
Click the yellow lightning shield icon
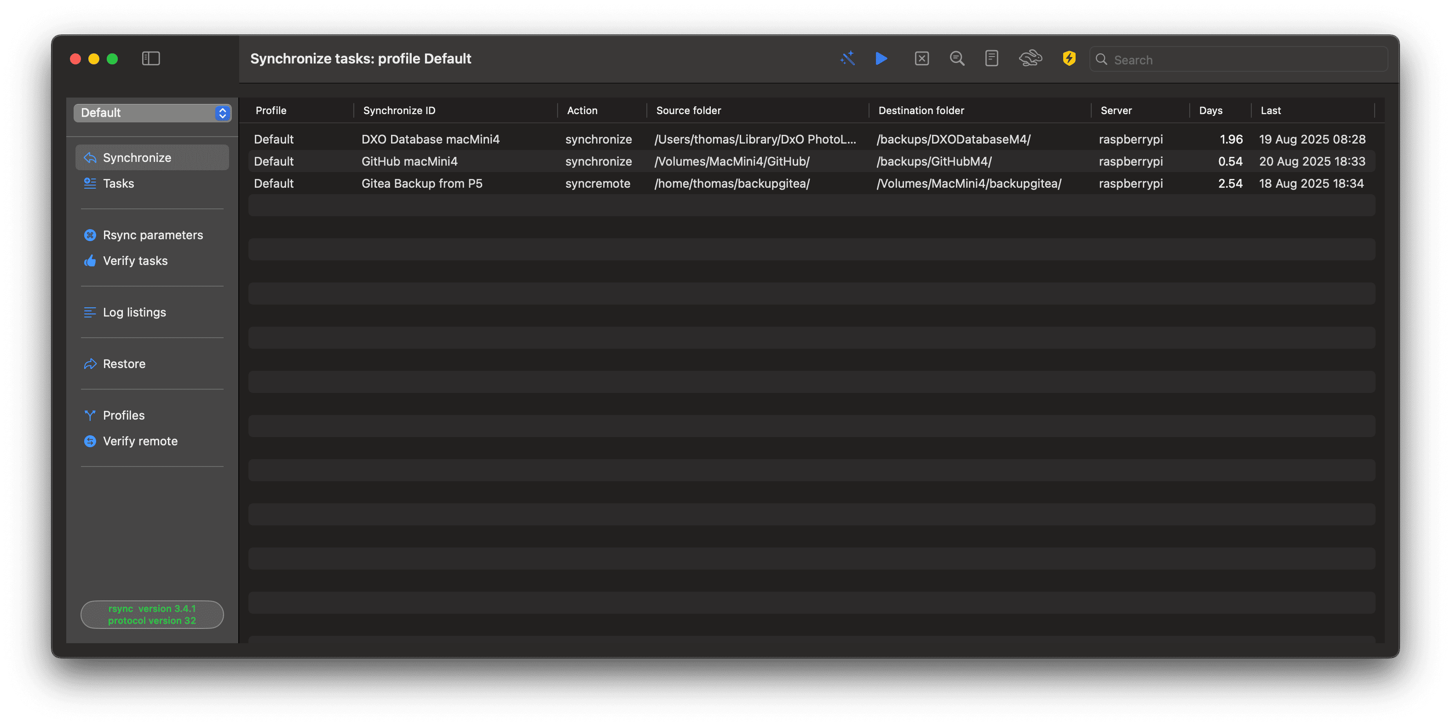point(1069,58)
